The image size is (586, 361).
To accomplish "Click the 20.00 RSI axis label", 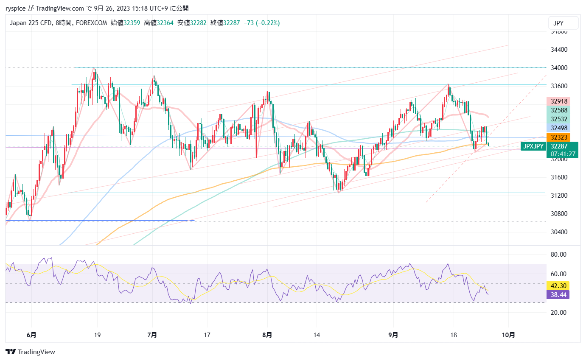I will pyautogui.click(x=558, y=313).
